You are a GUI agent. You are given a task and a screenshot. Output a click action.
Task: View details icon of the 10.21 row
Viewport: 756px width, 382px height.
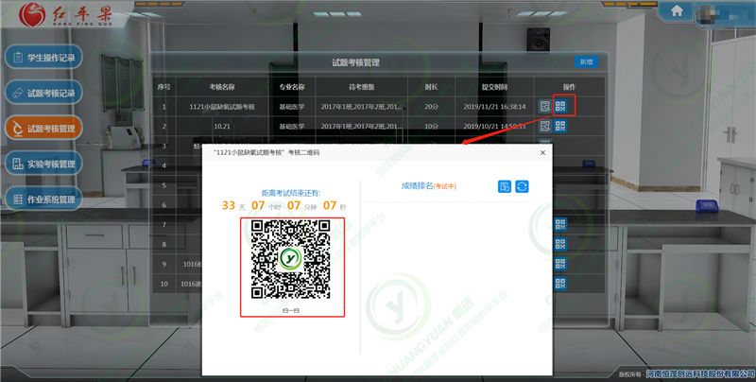coord(545,127)
